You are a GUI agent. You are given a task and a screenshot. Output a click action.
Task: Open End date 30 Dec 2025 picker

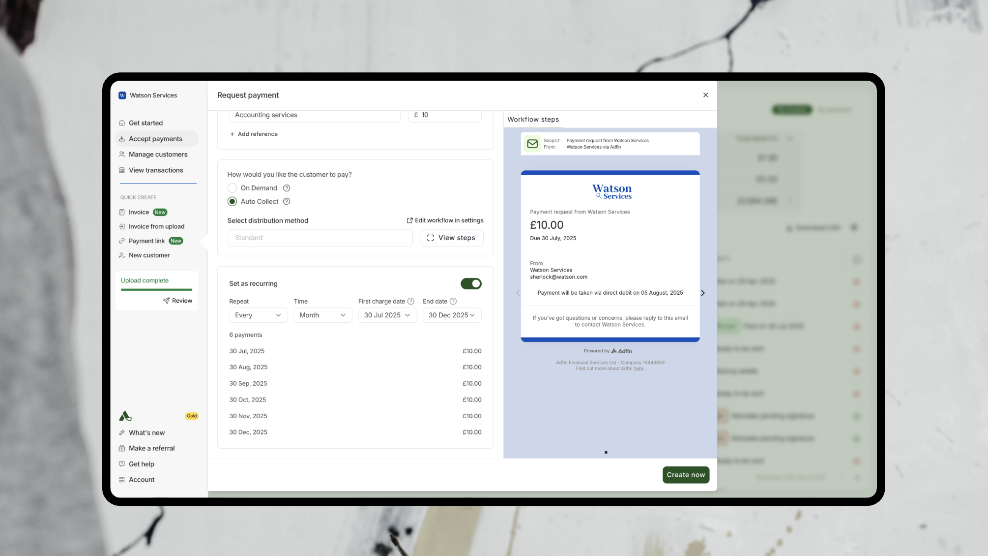452,315
